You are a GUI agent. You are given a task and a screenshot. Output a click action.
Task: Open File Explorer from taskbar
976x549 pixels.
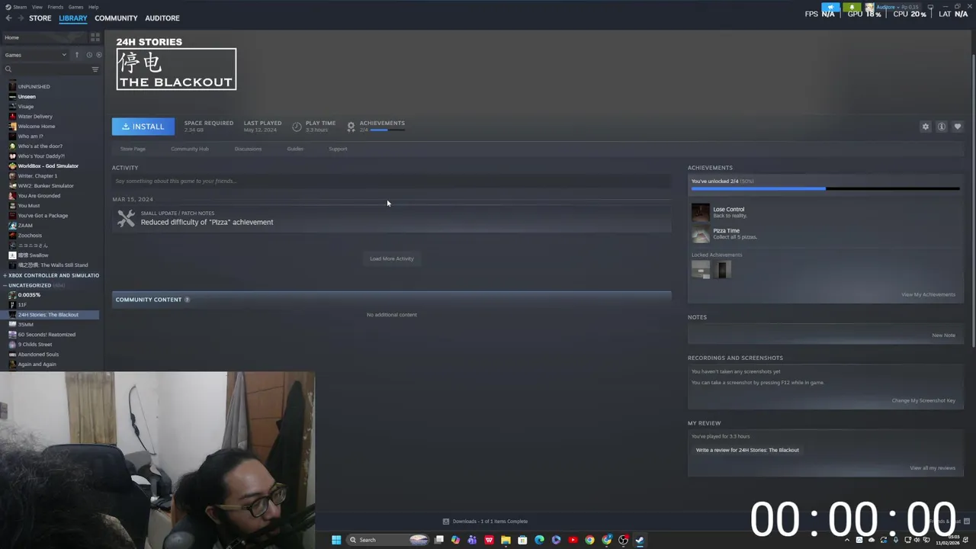pos(506,540)
